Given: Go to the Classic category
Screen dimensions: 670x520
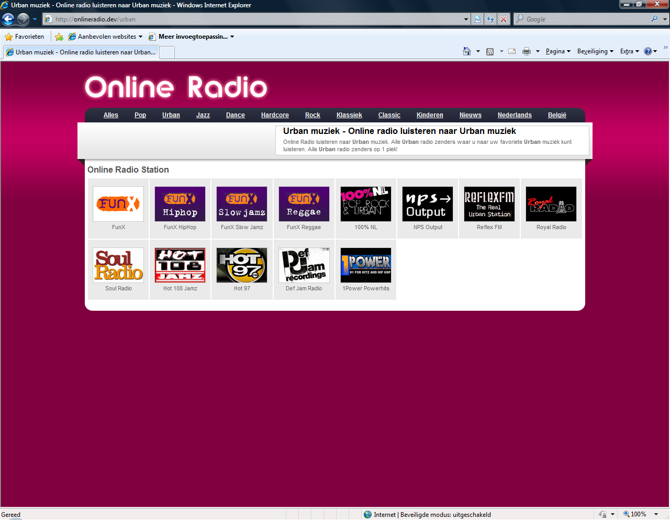Looking at the screenshot, I should point(389,115).
